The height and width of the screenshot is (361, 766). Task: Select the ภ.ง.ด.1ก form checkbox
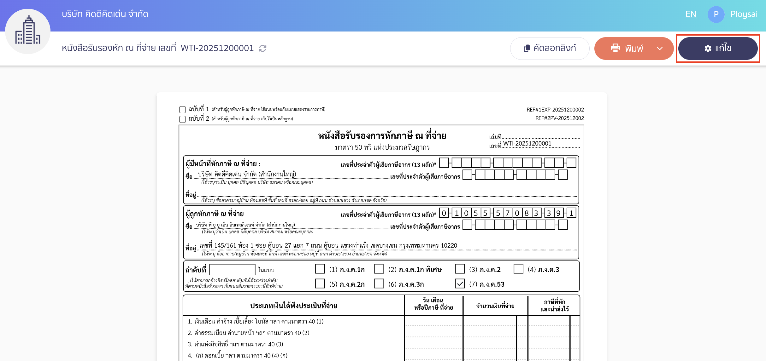coord(320,269)
